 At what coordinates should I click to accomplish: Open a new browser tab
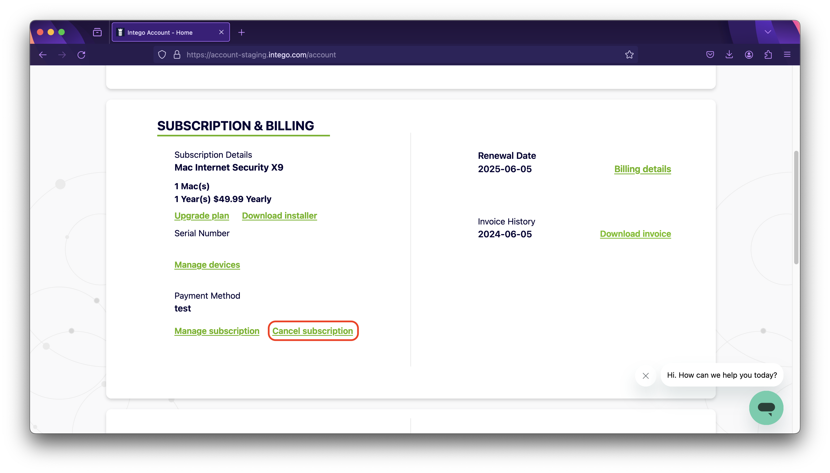[x=241, y=32]
